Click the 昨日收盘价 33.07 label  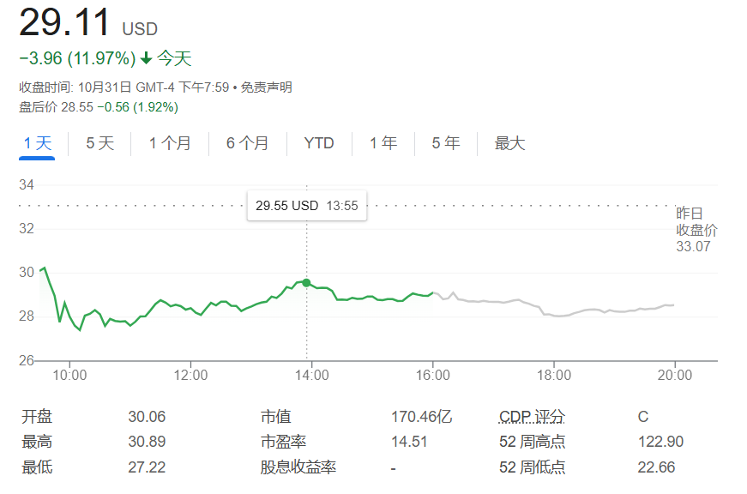tap(696, 230)
